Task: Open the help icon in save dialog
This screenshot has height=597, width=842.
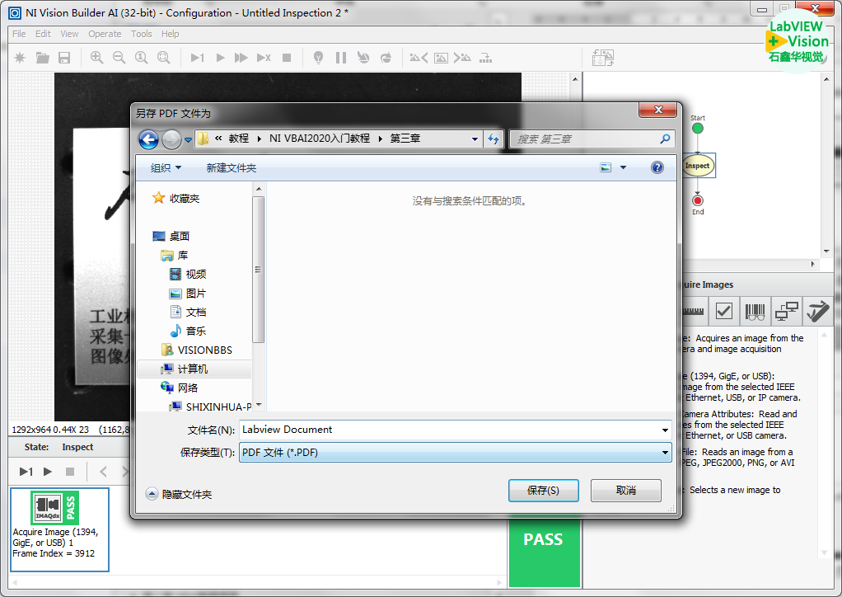Action: (x=657, y=167)
